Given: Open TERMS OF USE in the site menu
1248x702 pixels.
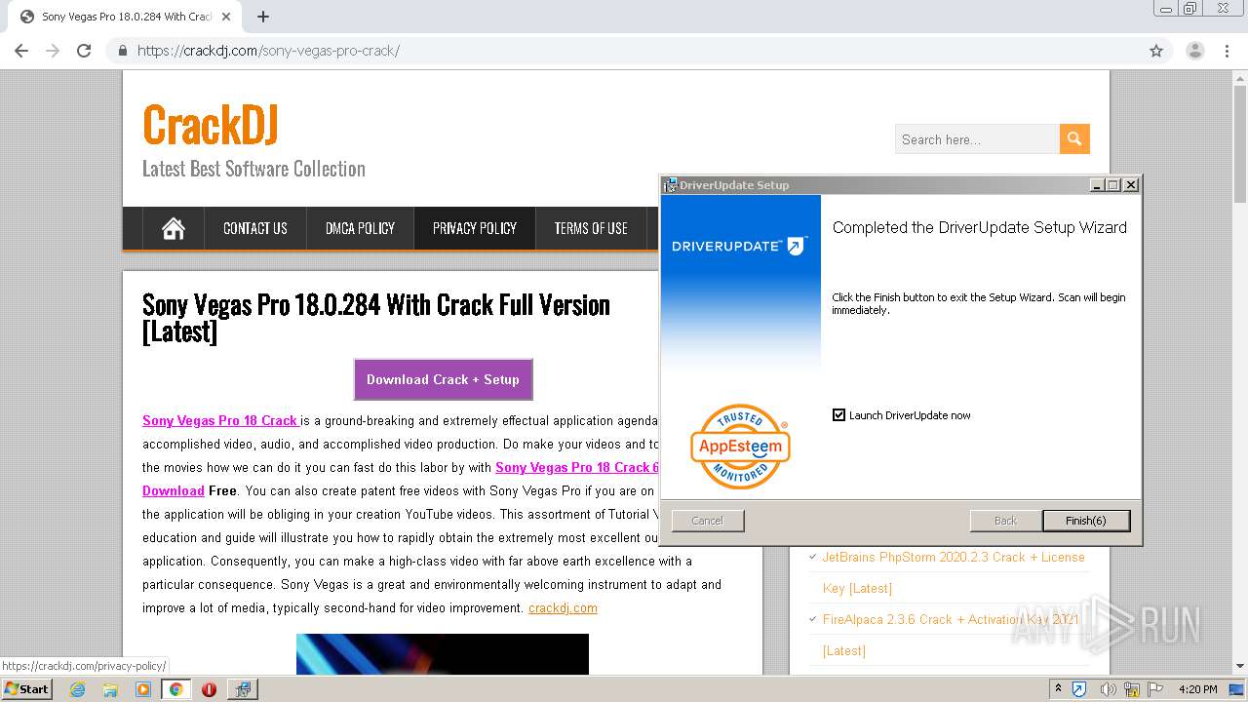Looking at the screenshot, I should [591, 228].
